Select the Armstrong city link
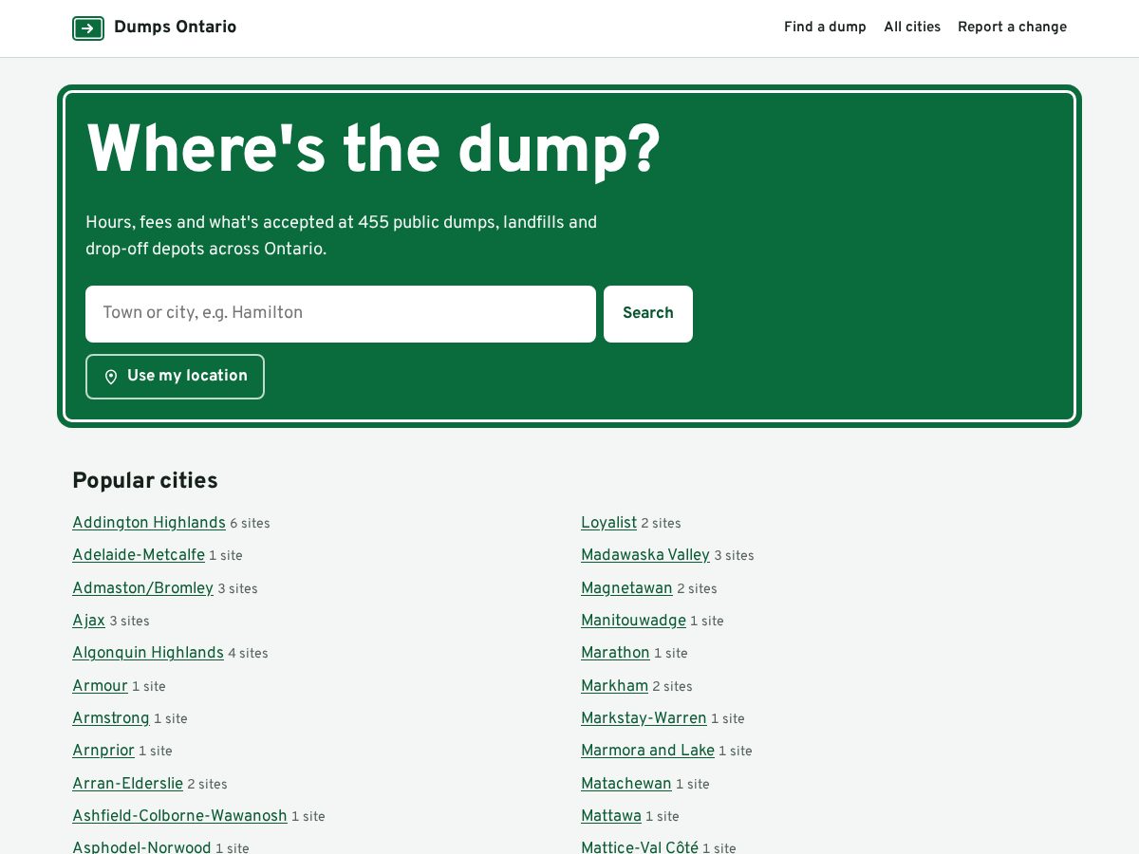 point(111,718)
